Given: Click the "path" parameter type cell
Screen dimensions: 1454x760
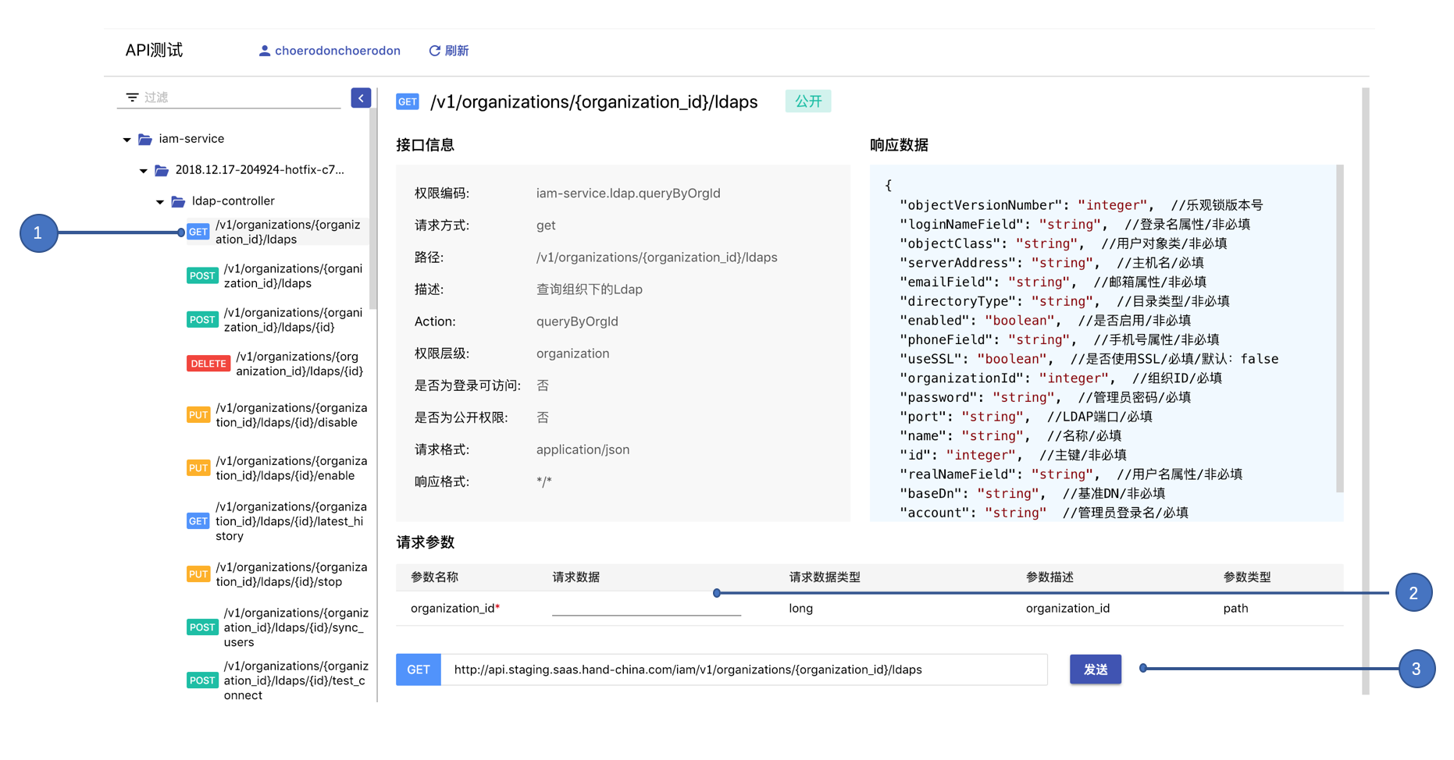Looking at the screenshot, I should (x=1235, y=609).
